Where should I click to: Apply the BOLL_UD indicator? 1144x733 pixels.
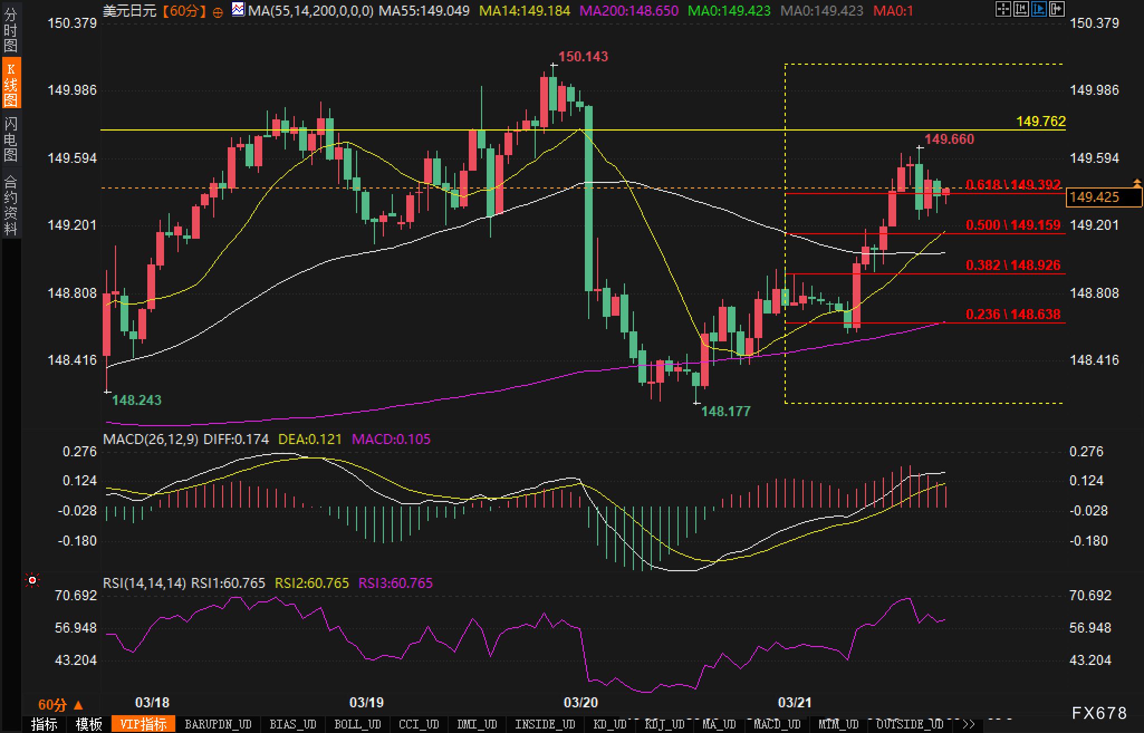357,724
